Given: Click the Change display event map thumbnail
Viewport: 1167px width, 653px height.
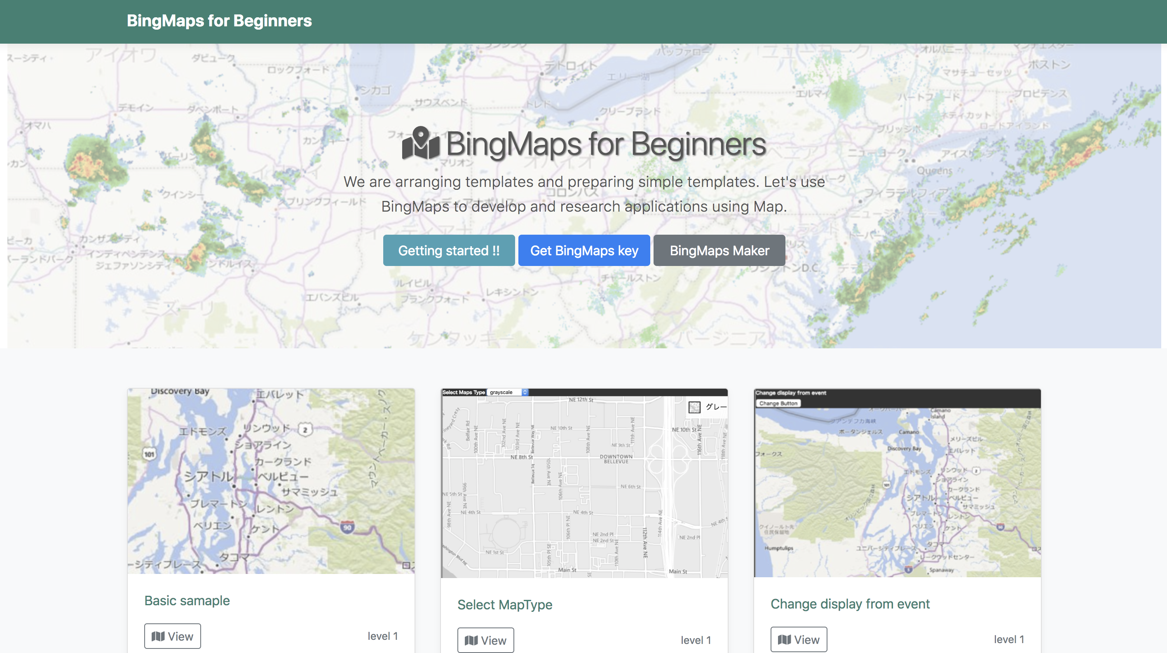Looking at the screenshot, I should [897, 493].
